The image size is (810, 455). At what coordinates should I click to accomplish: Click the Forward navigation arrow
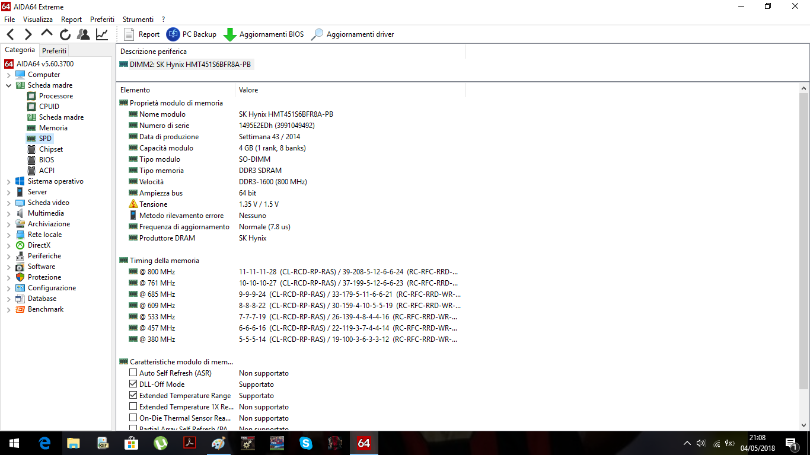click(x=28, y=34)
